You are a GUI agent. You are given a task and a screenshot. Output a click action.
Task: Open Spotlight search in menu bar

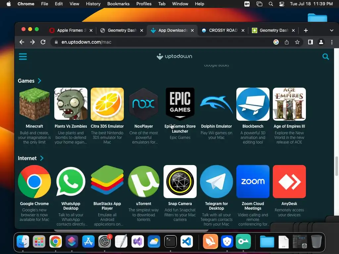[271, 4]
